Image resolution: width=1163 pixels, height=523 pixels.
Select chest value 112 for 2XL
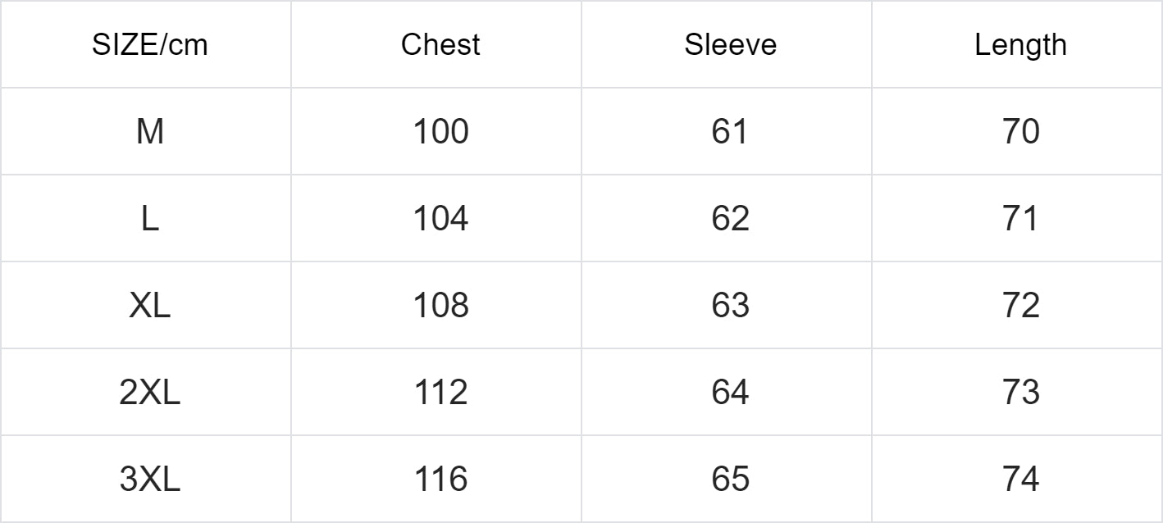pos(440,392)
